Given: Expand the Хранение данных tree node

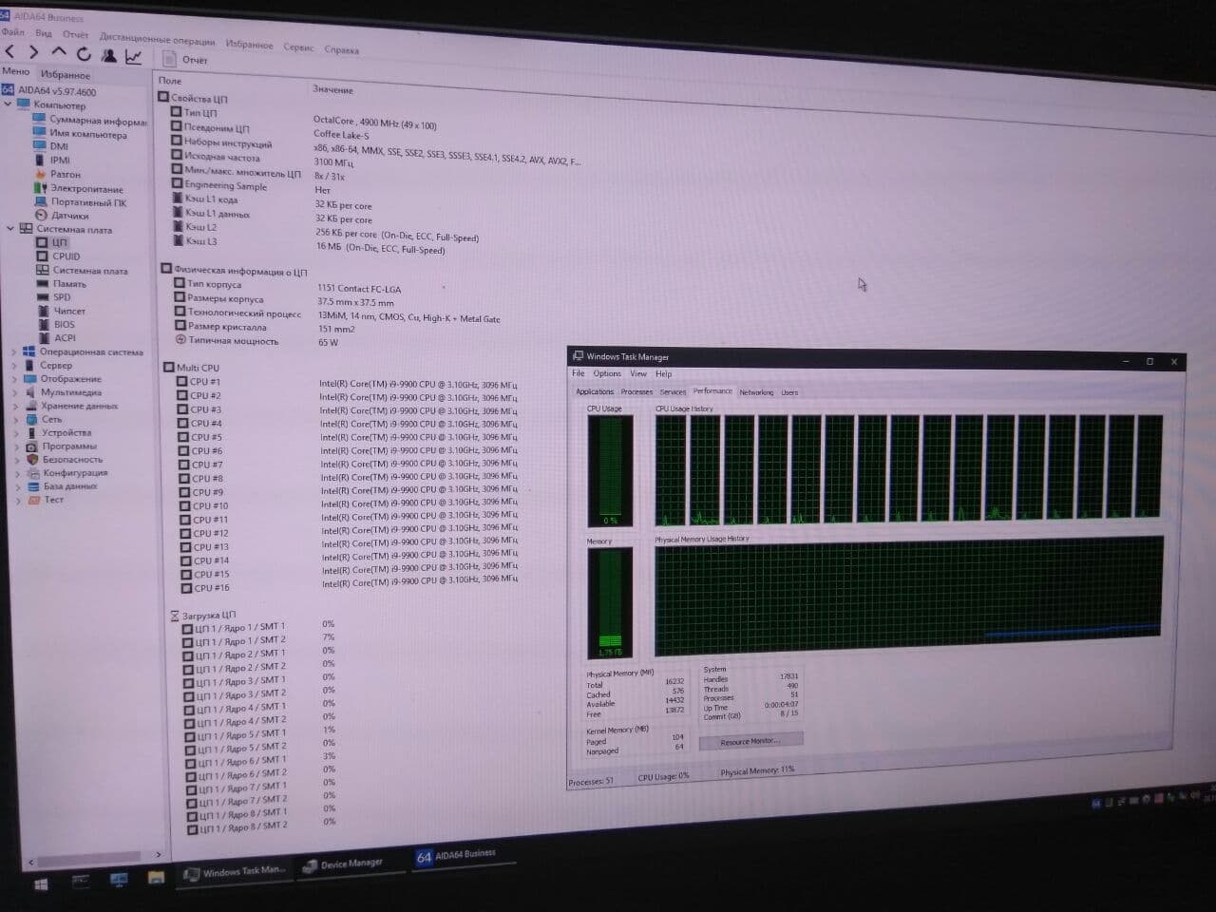Looking at the screenshot, I should (x=15, y=406).
